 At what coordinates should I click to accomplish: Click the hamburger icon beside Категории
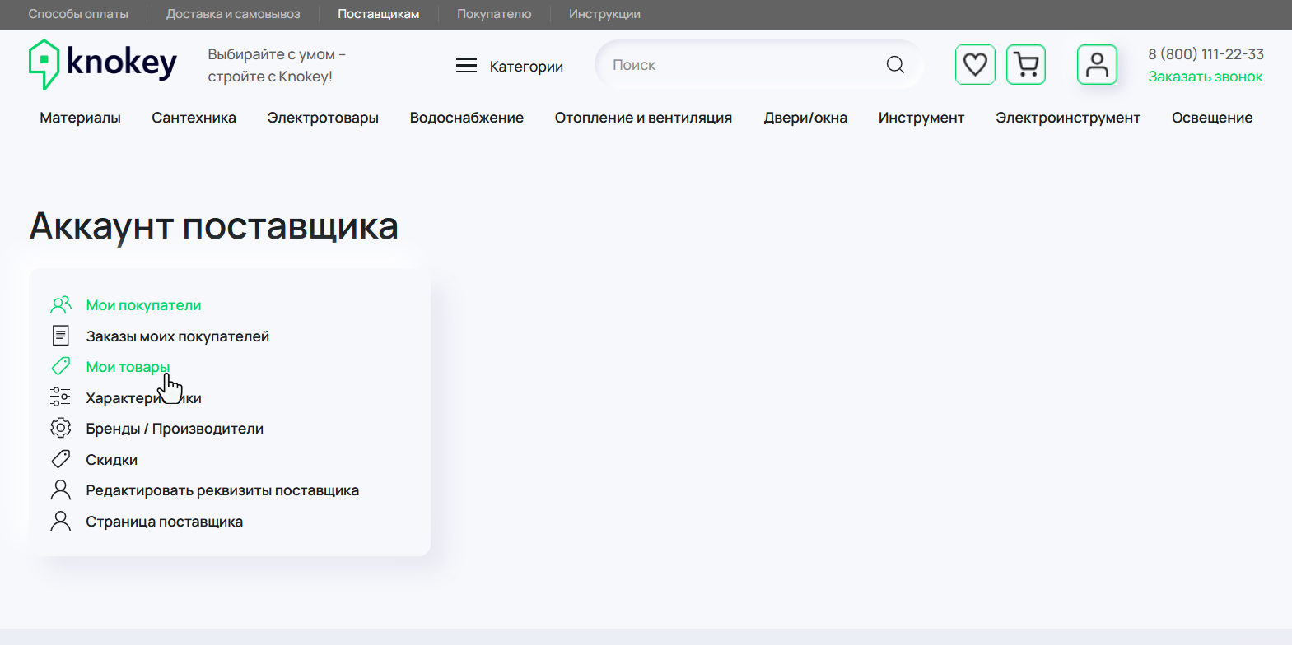(466, 66)
